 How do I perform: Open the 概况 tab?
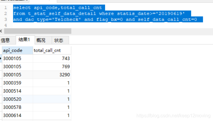(x=43, y=40)
